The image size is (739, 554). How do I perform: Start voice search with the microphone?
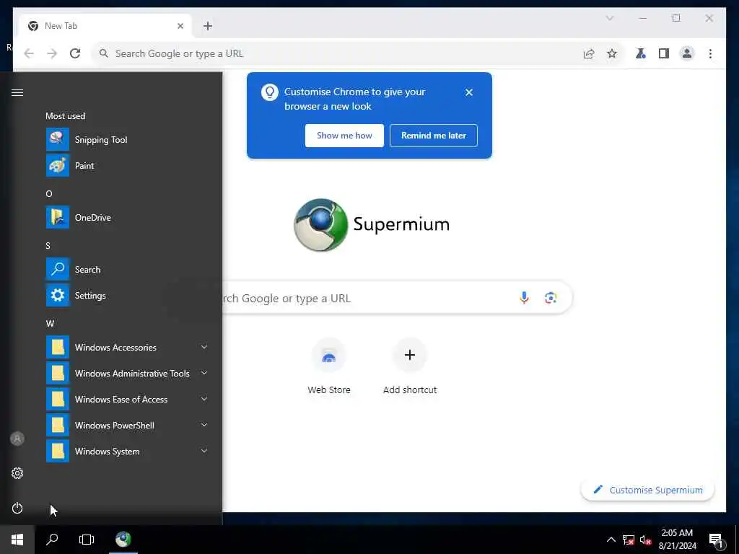(524, 298)
